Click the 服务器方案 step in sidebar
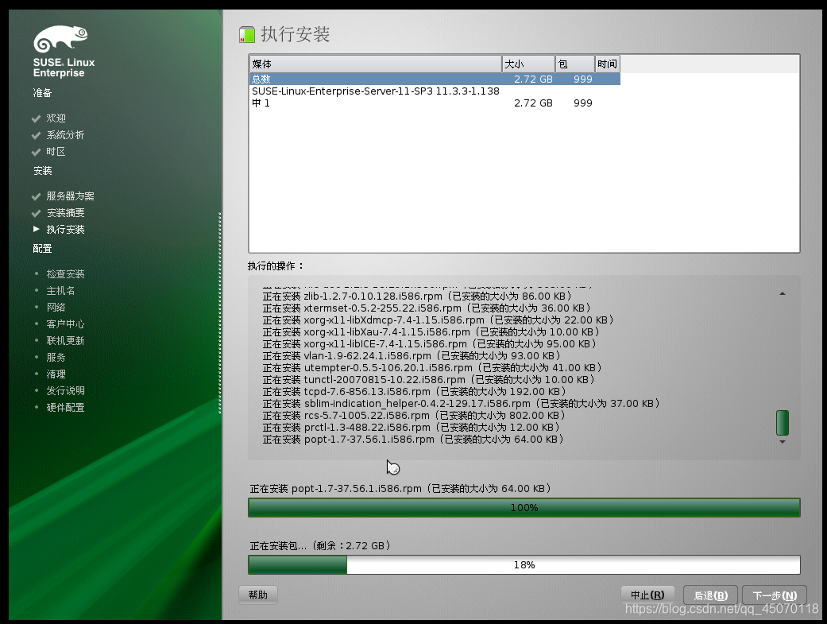The height and width of the screenshot is (624, 827). pyautogui.click(x=70, y=196)
